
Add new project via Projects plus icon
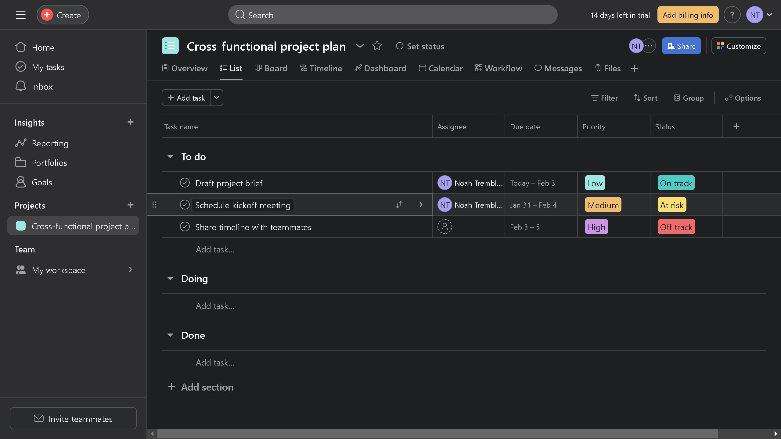[130, 205]
